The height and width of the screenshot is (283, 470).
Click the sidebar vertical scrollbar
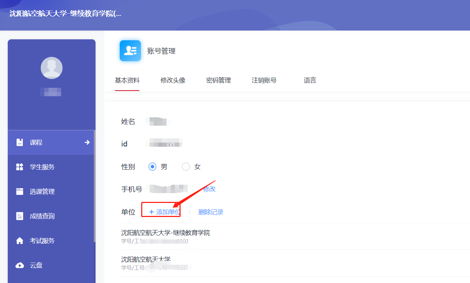[x=94, y=186]
